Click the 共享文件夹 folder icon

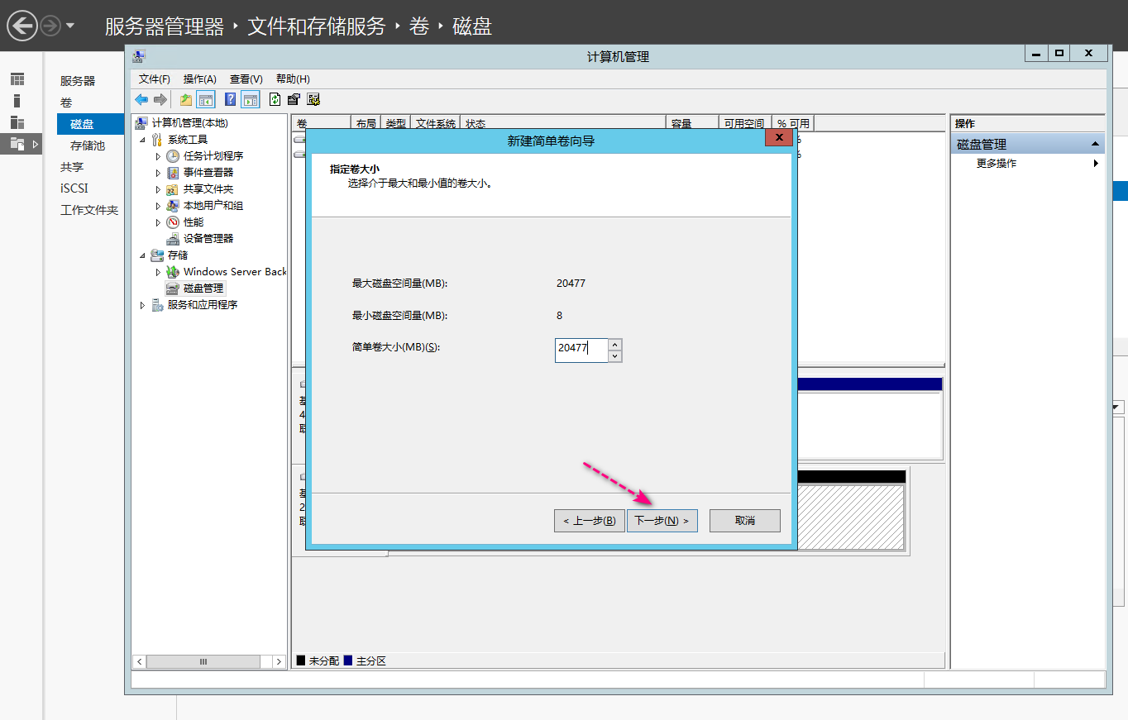(x=173, y=189)
